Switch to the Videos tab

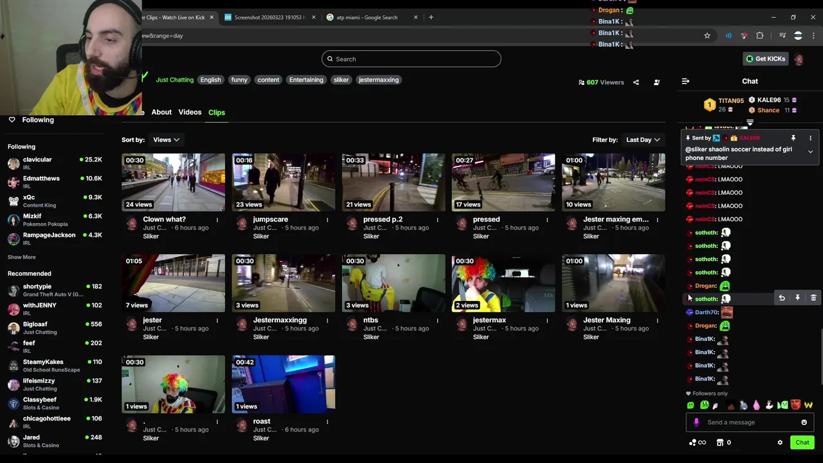pos(190,112)
